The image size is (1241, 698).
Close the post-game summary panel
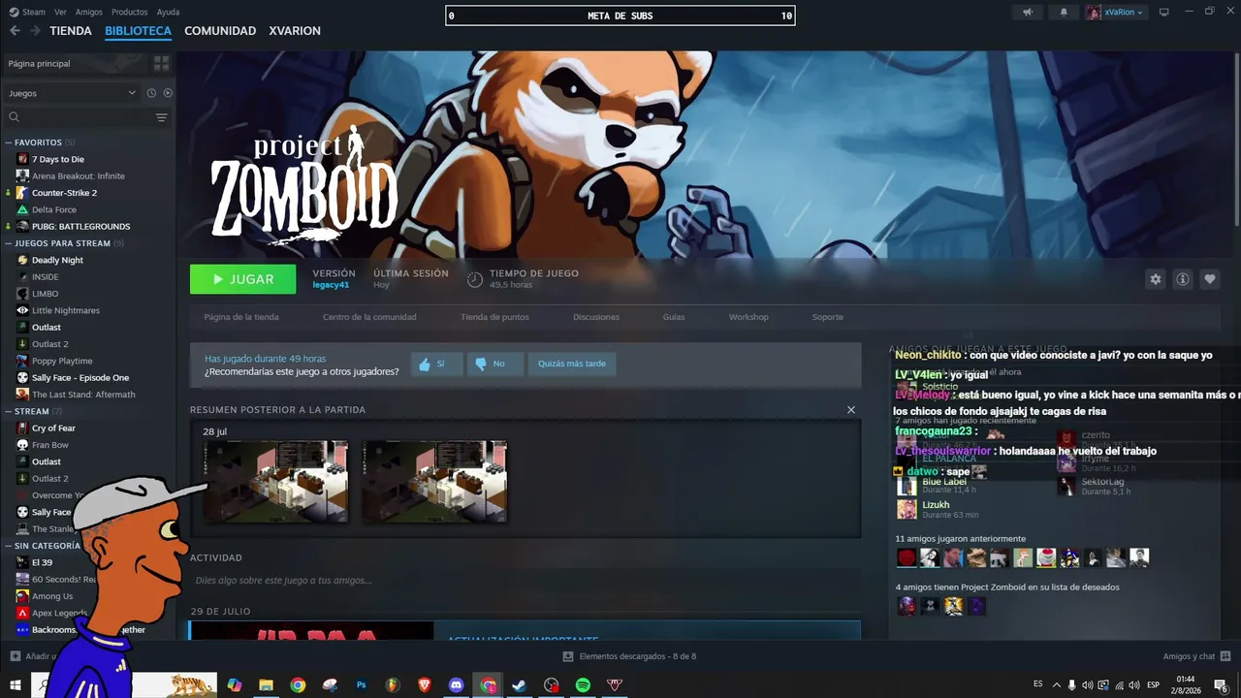click(x=851, y=410)
